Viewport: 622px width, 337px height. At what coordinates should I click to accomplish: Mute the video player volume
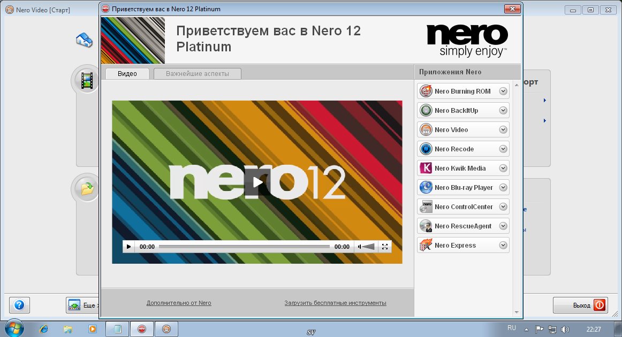pos(359,247)
